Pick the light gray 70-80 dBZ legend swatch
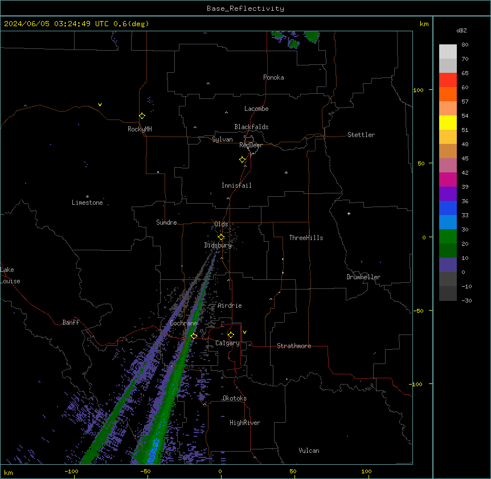This screenshot has height=479, width=491. point(448,52)
